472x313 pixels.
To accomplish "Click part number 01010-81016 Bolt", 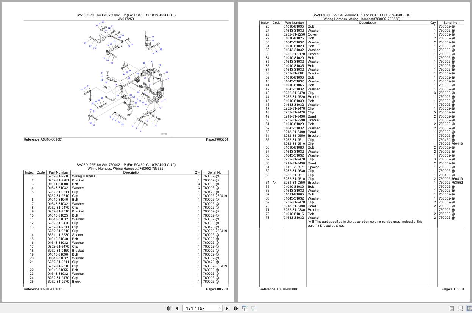I will point(294,214).
